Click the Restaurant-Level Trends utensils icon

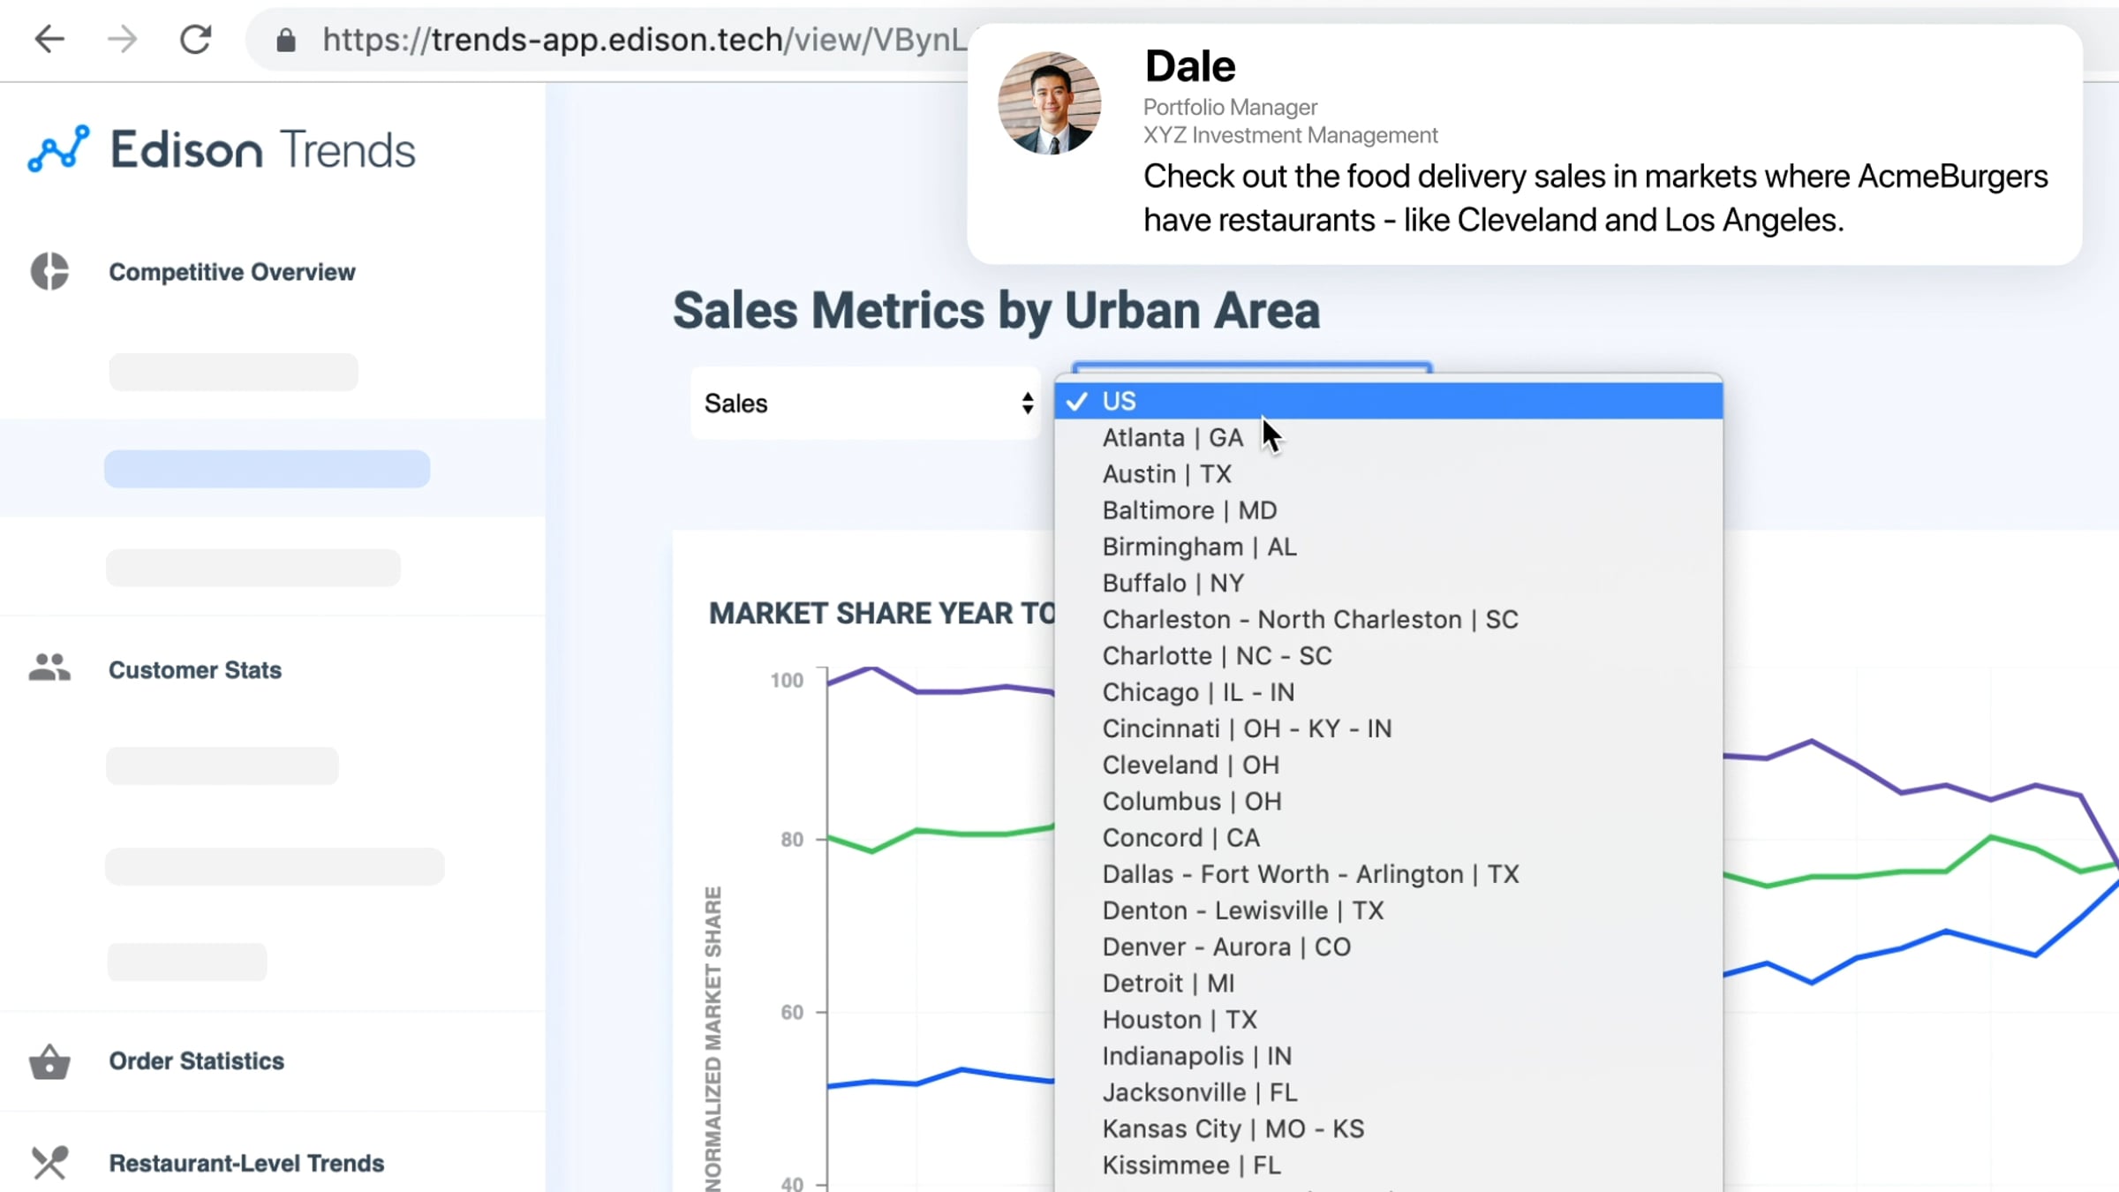point(49,1162)
